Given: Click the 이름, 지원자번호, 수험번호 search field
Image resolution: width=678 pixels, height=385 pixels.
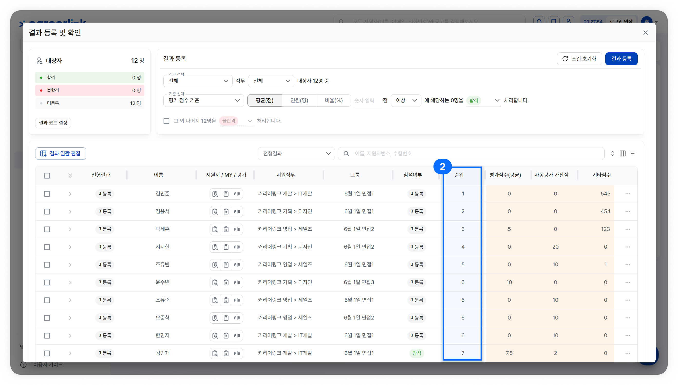Looking at the screenshot, I should (471, 154).
